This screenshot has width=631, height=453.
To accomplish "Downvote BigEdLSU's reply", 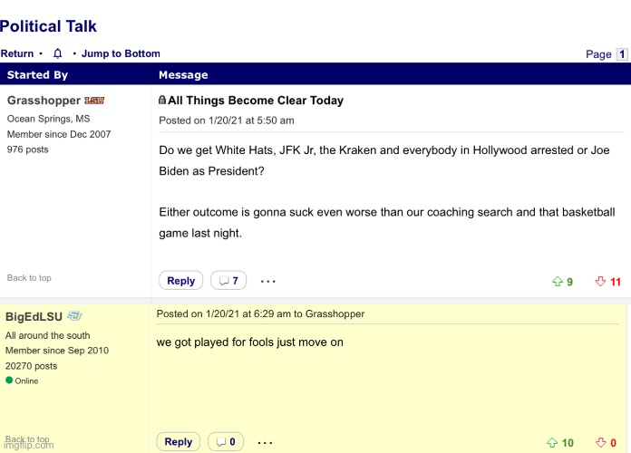I will coord(600,443).
